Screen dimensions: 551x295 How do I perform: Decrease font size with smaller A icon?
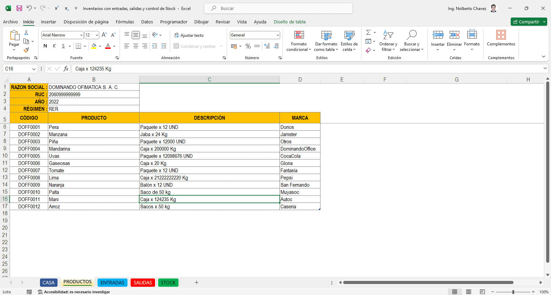pyautogui.click(x=113, y=35)
